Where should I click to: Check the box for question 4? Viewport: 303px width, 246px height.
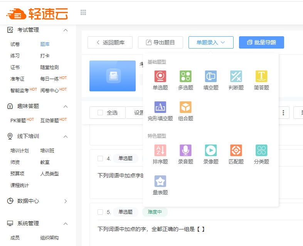pos(100,158)
